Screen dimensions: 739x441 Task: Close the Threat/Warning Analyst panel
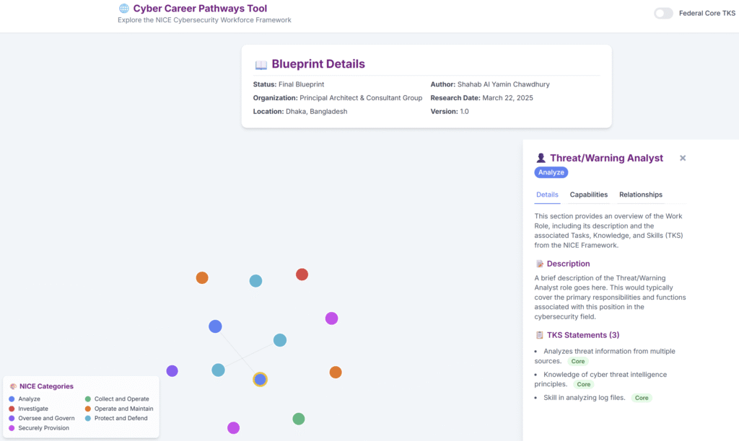[x=683, y=158]
